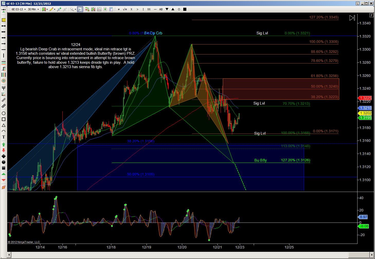Expand the 30 Min interval dropdown
The image size is (375, 259).
[33, 9]
